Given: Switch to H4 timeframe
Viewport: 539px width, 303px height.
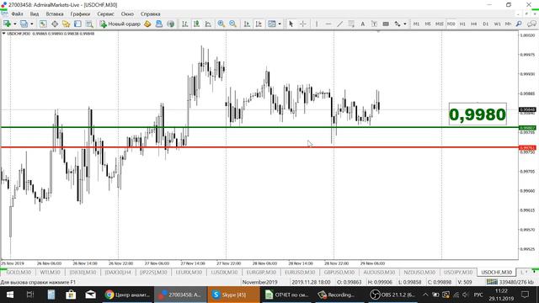Looking at the screenshot, I should coord(473,24).
